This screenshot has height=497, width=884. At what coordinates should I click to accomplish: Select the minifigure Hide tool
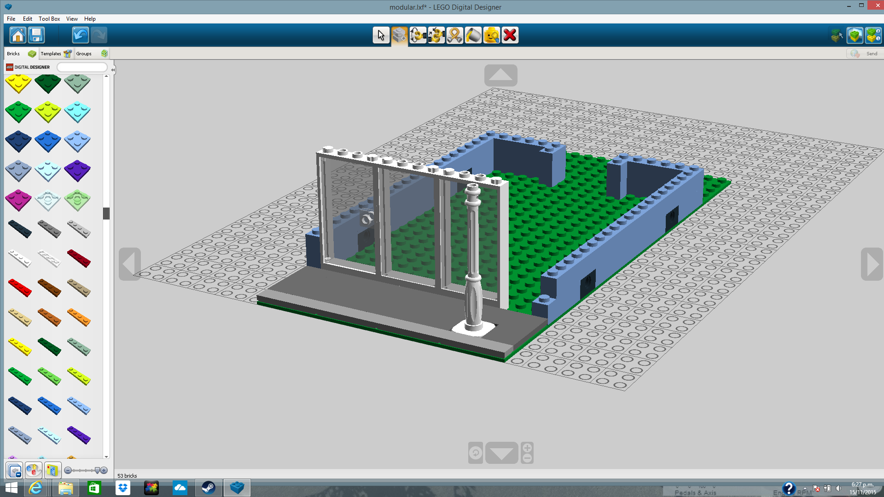(x=491, y=35)
